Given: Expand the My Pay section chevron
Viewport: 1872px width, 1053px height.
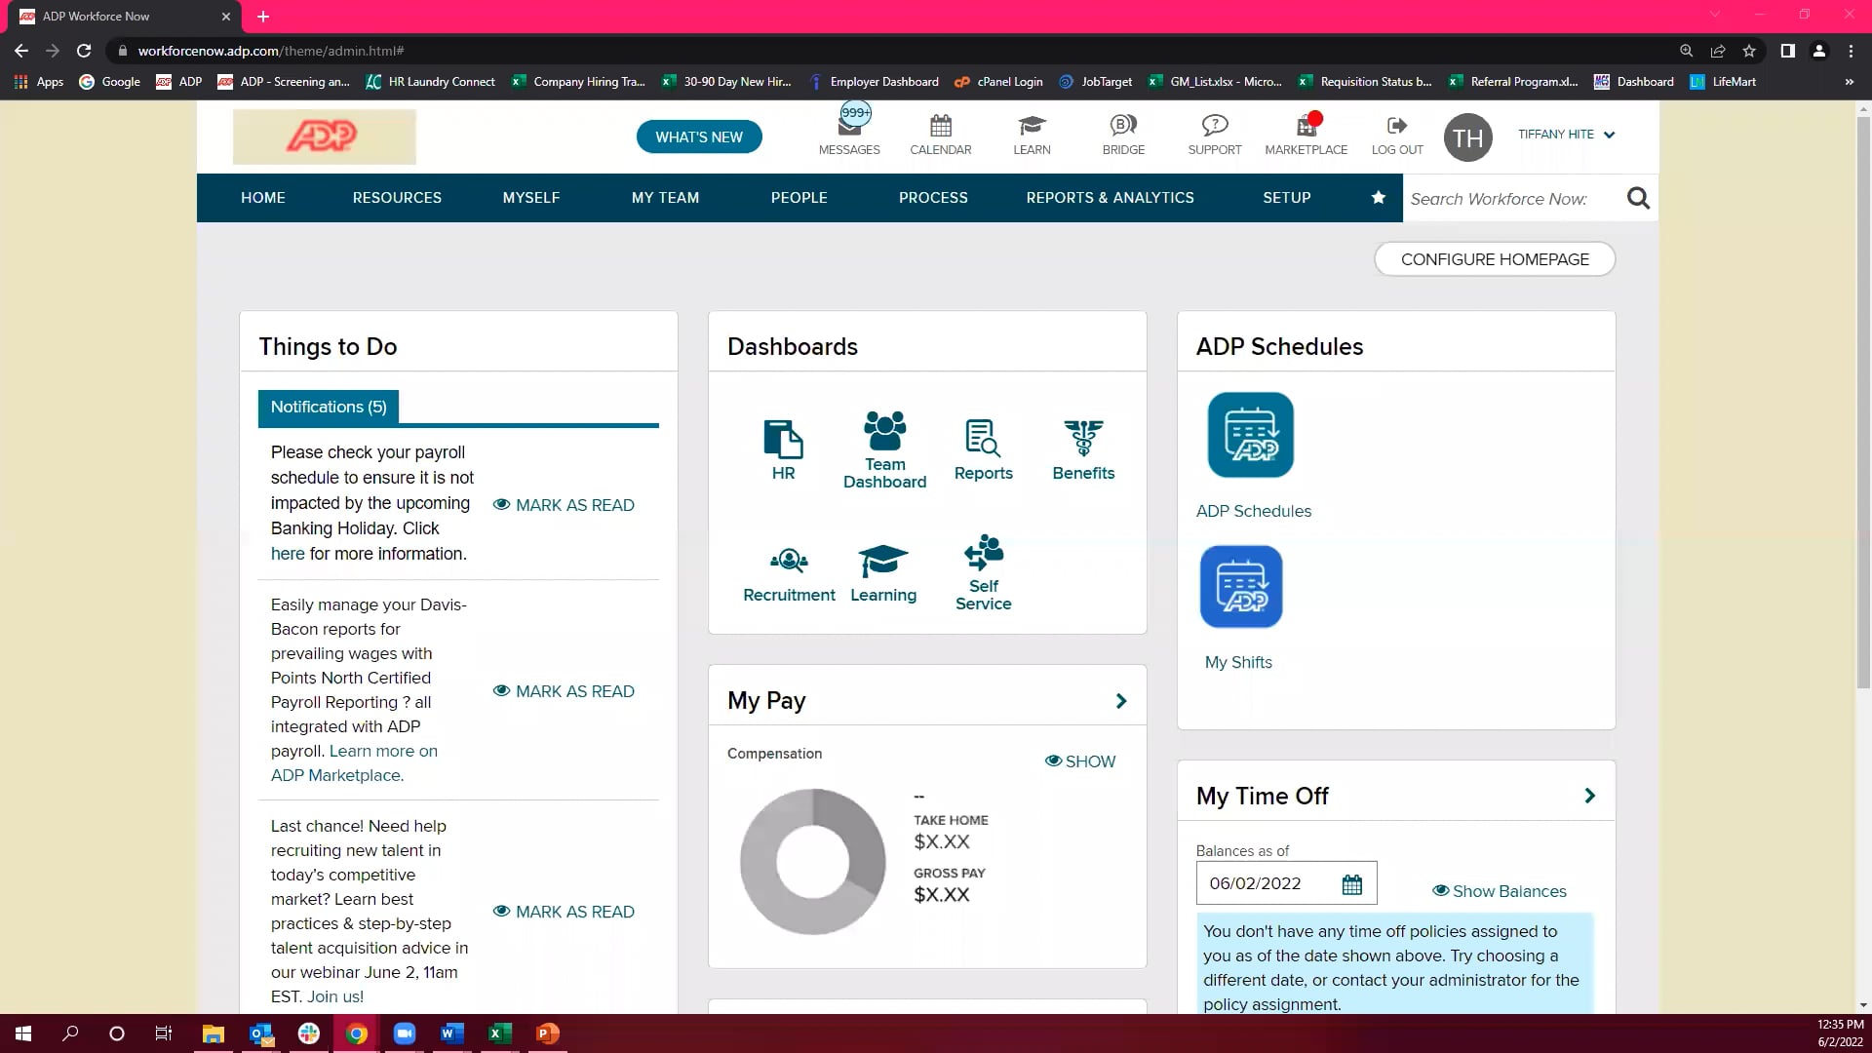Looking at the screenshot, I should [x=1120, y=700].
